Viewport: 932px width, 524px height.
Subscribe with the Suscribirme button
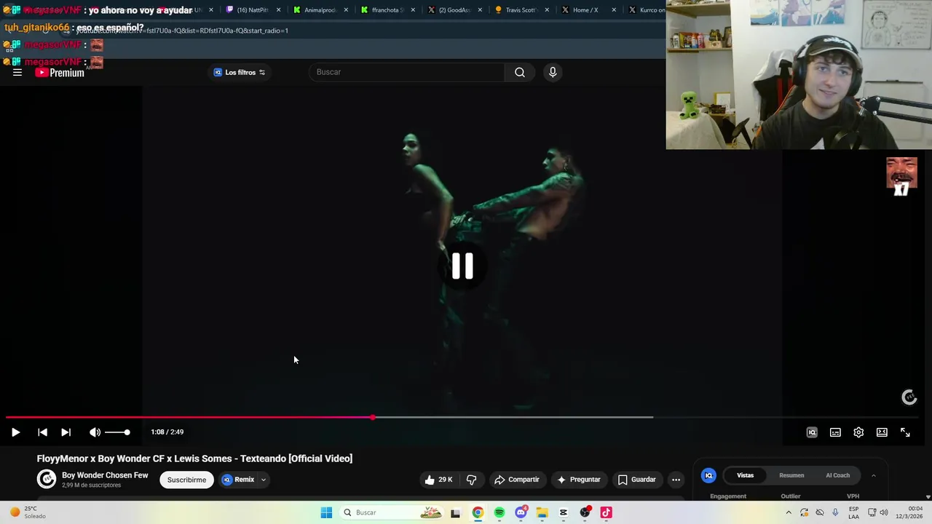(186, 480)
